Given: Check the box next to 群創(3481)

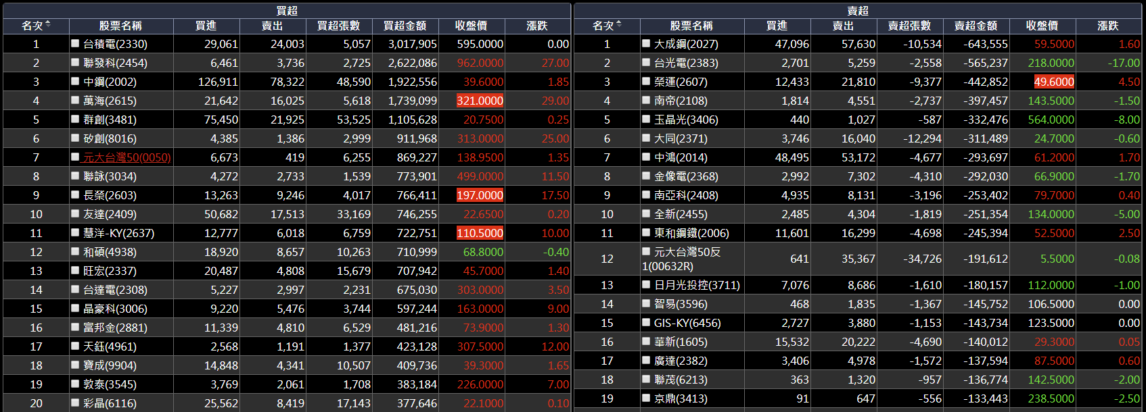Looking at the screenshot, I should (75, 119).
